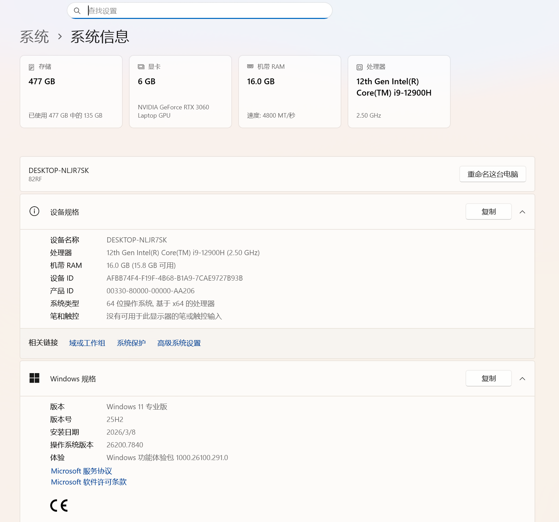Click the search magnifier icon
559x522 pixels.
(x=77, y=11)
